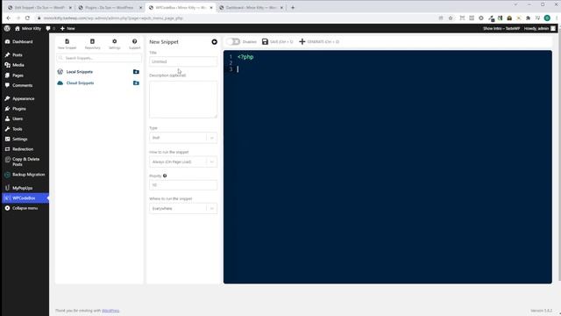561x316 pixels.
Task: Toggle the snippet Disabled switch
Action: tap(233, 41)
